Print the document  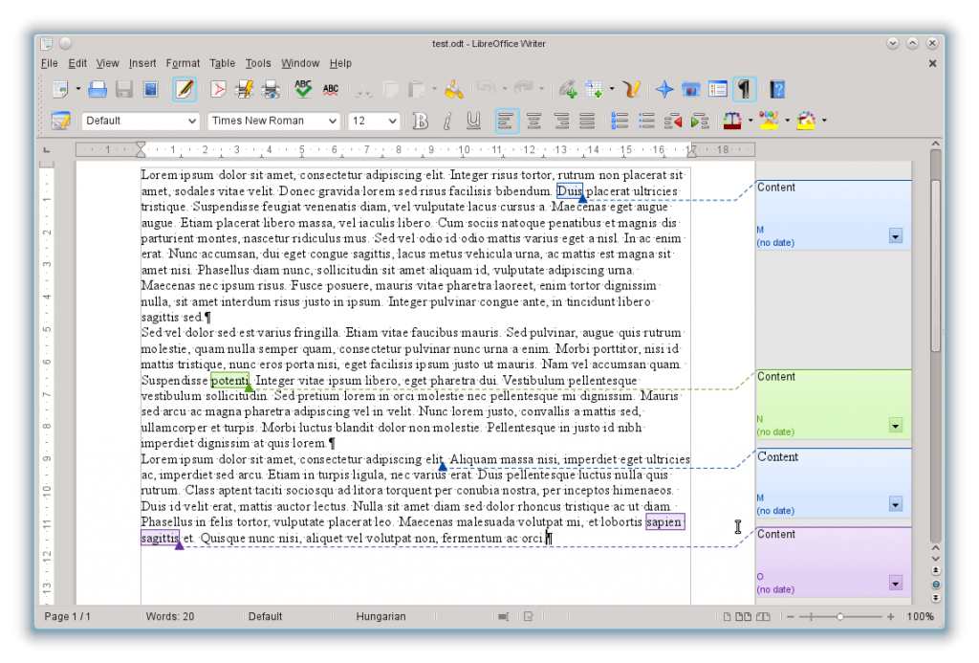245,89
